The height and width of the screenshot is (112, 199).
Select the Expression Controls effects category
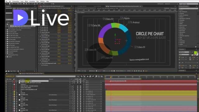click(x=185, y=19)
